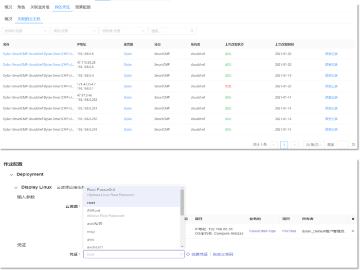360x270 pixels.
Task: Choose awstest1 in the credential list
Action: tap(132, 247)
